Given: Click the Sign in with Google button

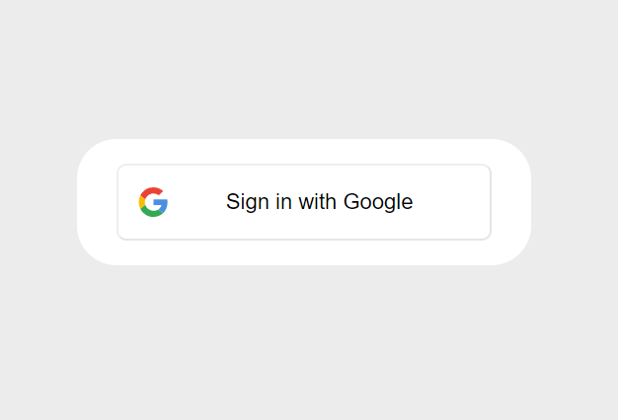Looking at the screenshot, I should point(304,202).
